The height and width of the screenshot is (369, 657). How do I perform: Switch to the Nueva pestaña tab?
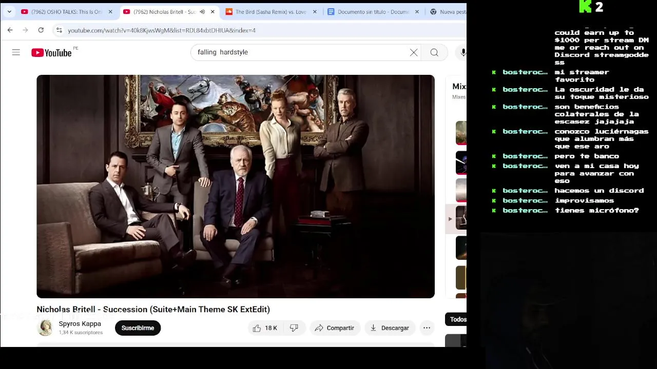click(x=448, y=12)
